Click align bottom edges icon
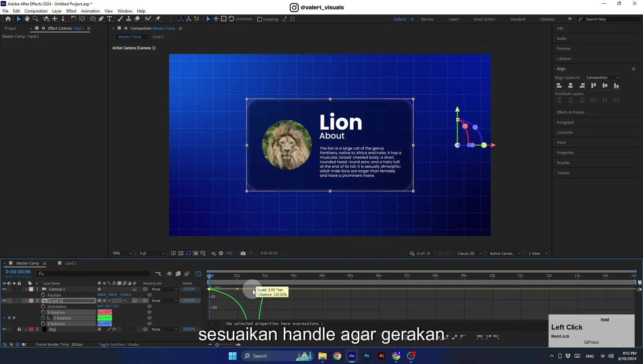The height and width of the screenshot is (364, 643). (x=616, y=86)
